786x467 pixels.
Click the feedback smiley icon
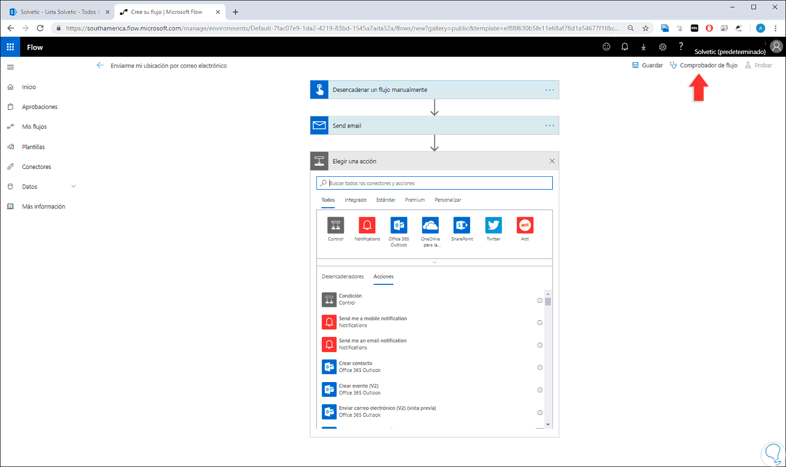pyautogui.click(x=606, y=47)
